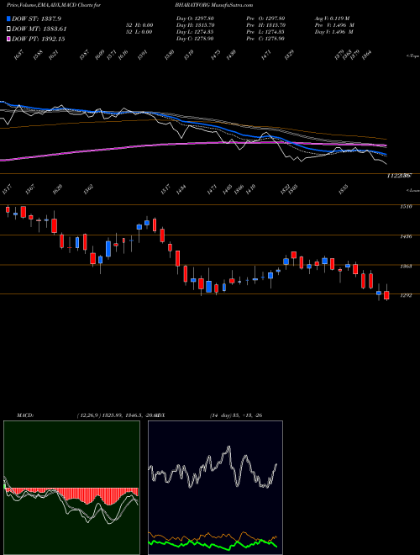This screenshot has height=555, width=420.
Task: Click the last red candlestick near 1292
Action: pyautogui.click(x=386, y=293)
